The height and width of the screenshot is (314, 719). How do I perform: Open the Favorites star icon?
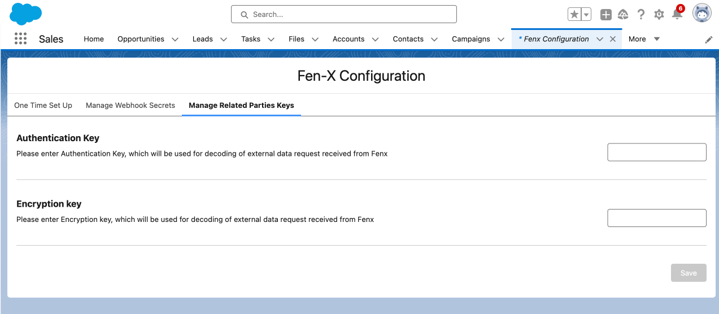point(574,15)
